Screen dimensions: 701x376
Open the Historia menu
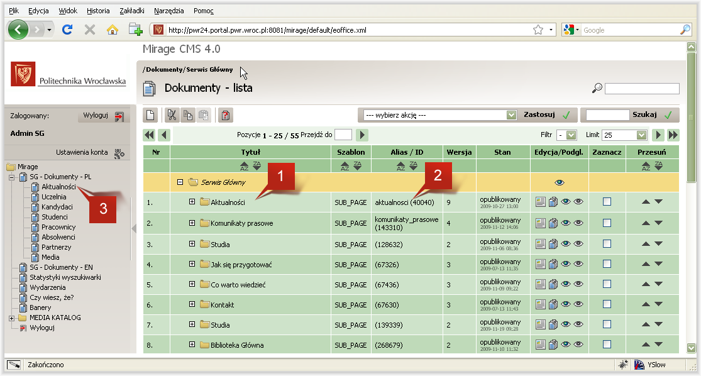pos(98,11)
